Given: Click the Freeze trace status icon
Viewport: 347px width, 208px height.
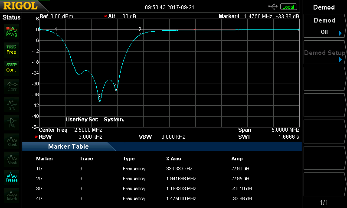Looking at the screenshot, I should point(12,177).
